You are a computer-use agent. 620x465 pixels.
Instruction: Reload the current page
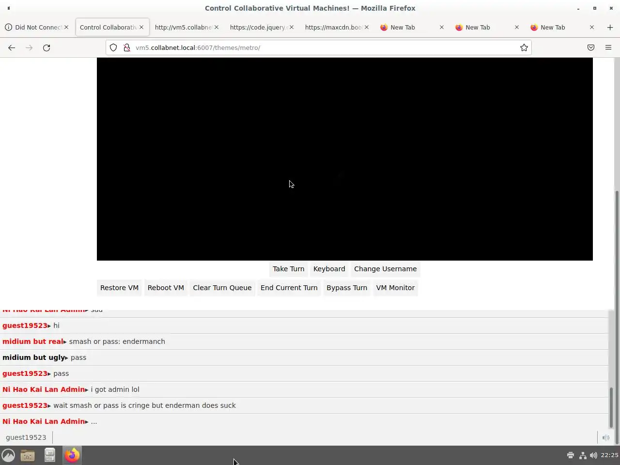pyautogui.click(x=46, y=47)
